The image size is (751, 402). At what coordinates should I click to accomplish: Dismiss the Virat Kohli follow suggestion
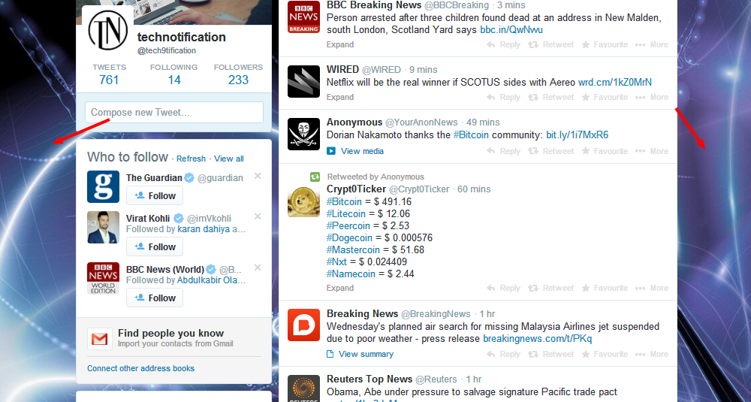pyautogui.click(x=258, y=216)
